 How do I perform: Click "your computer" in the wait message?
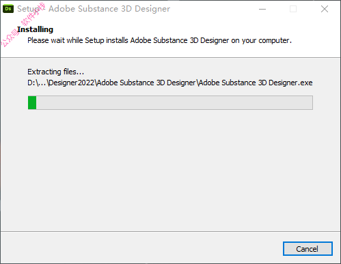tap(267, 40)
